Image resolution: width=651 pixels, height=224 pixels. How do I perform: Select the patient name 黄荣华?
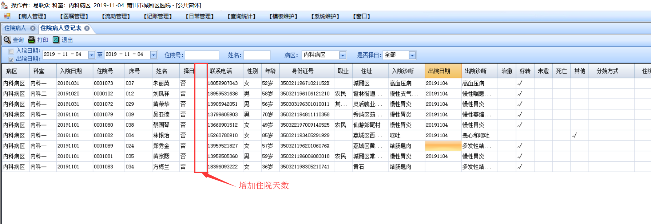pos(161,104)
